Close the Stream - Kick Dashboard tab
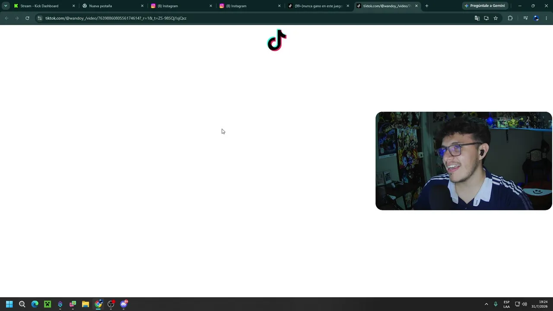The height and width of the screenshot is (311, 553). coord(73,6)
